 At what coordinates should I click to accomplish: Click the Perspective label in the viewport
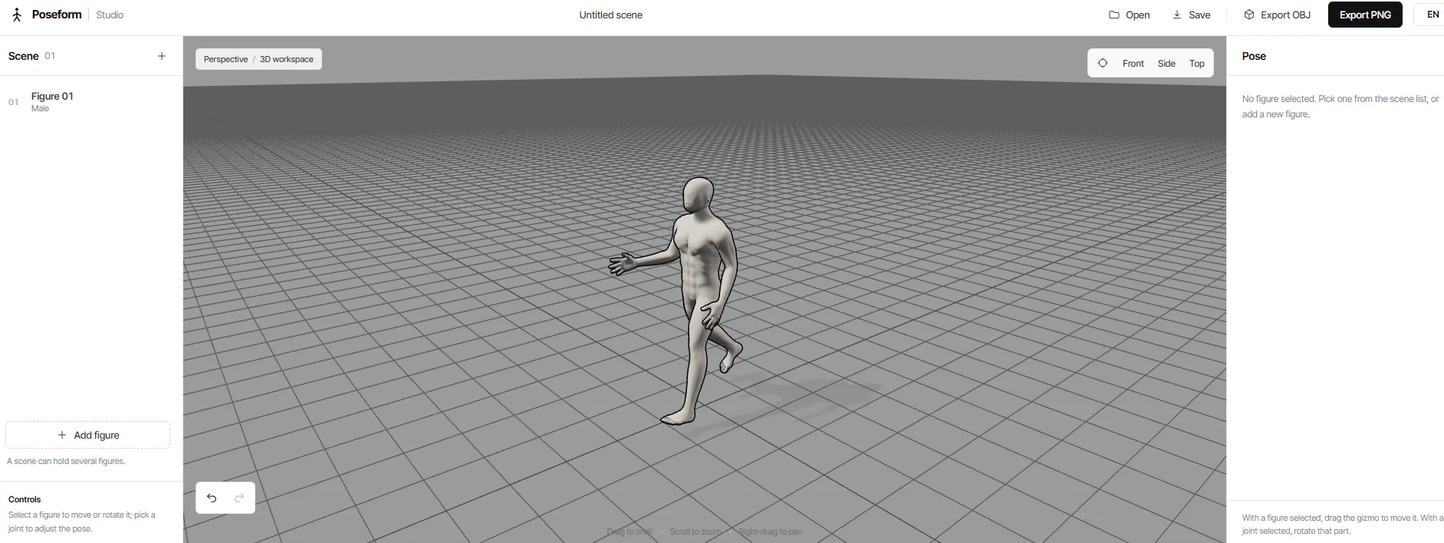pyautogui.click(x=225, y=59)
